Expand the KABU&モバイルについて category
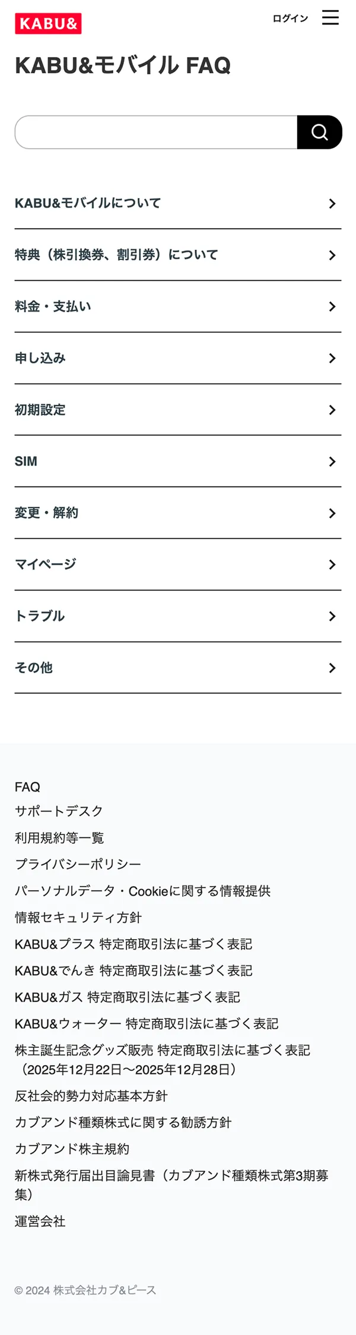 tap(88, 203)
